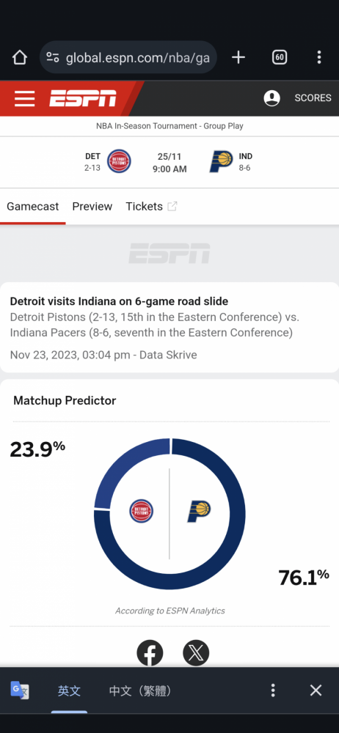The image size is (339, 733).
Task: Open Chrome three-dot overflow menu
Action: coord(319,57)
